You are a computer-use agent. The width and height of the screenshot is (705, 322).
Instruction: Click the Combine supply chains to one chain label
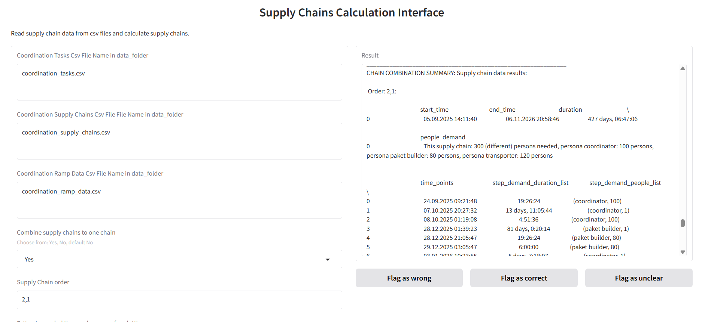pyautogui.click(x=66, y=233)
